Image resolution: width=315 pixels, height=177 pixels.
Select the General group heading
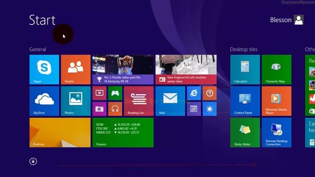click(37, 49)
